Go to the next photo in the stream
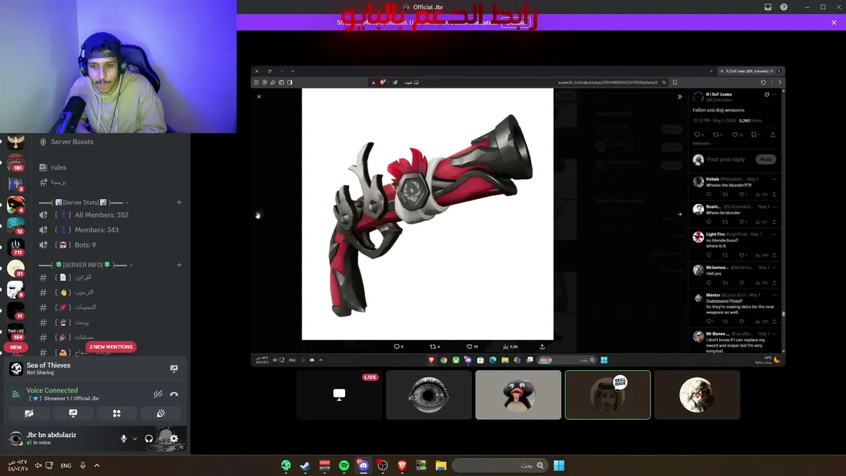Screen dimensions: 846x476 pos(679,214)
